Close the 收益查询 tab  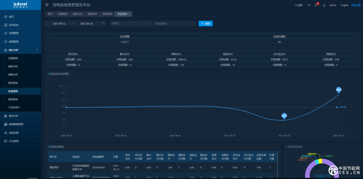click(x=129, y=14)
